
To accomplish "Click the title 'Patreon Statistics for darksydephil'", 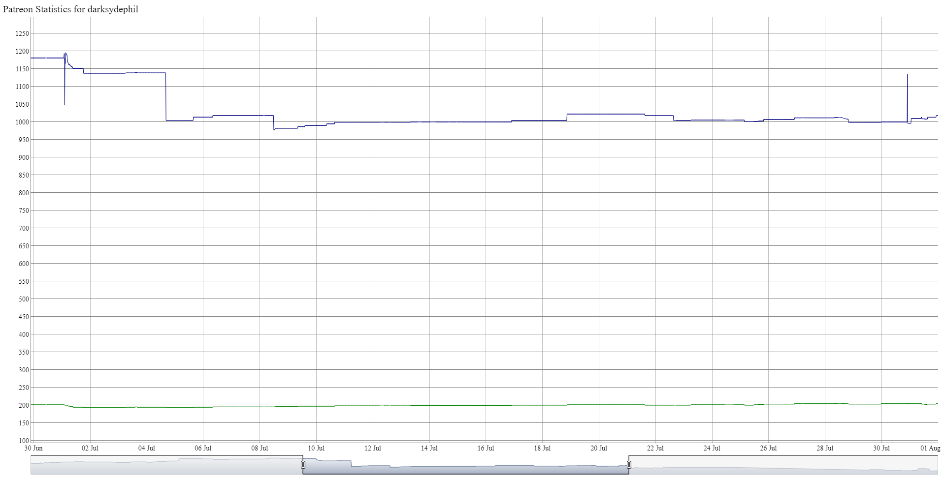I will pos(71,9).
